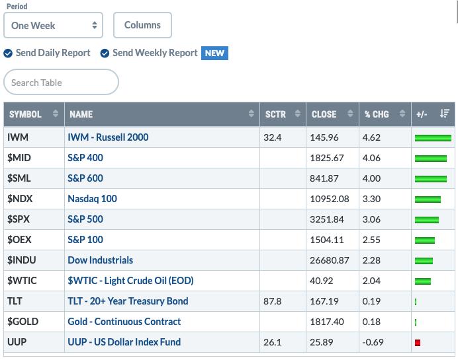Open the Nasdaq 100 link

(x=92, y=199)
